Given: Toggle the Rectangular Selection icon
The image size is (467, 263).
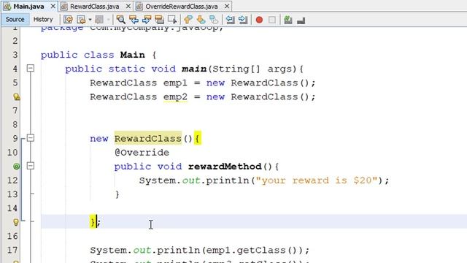Looking at the screenshot, I should pyautogui.click(x=172, y=20).
